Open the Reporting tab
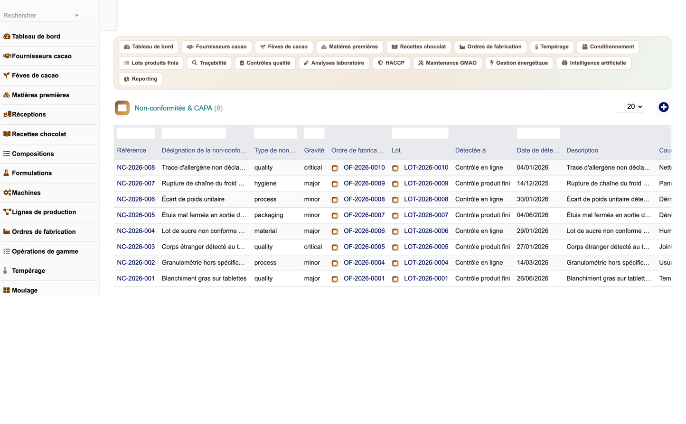The height and width of the screenshot is (424, 686). point(141,79)
